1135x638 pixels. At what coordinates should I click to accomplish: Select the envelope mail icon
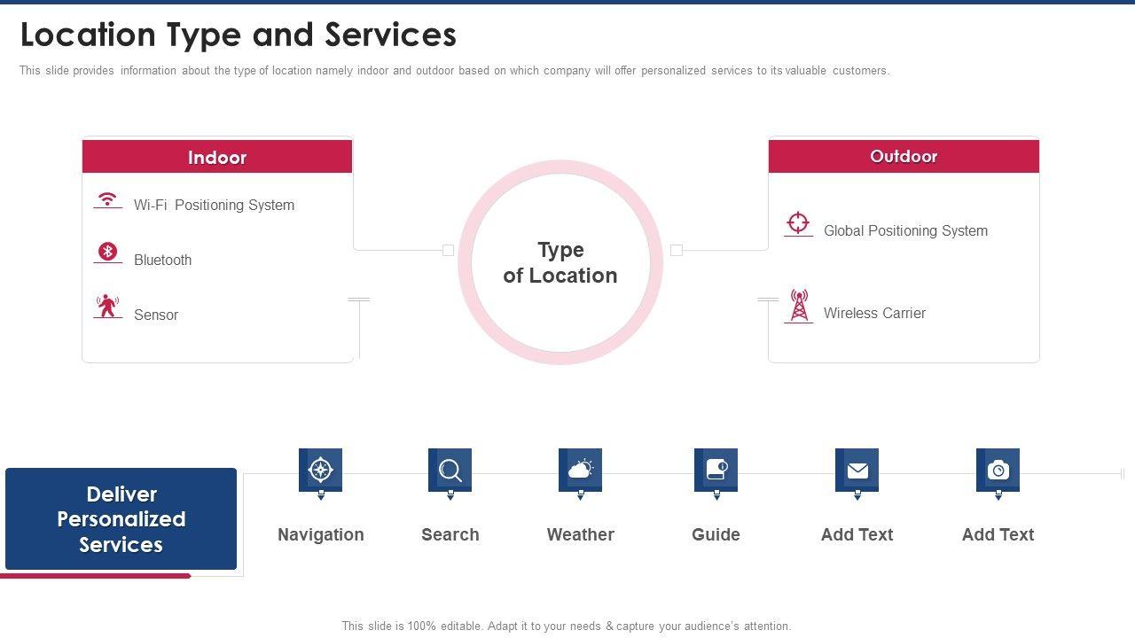(857, 470)
